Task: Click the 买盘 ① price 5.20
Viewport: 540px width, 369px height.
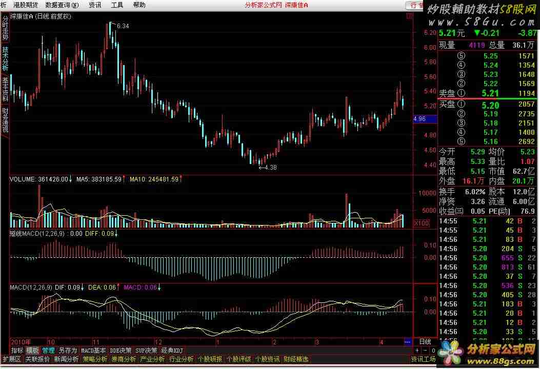Action: coord(490,105)
